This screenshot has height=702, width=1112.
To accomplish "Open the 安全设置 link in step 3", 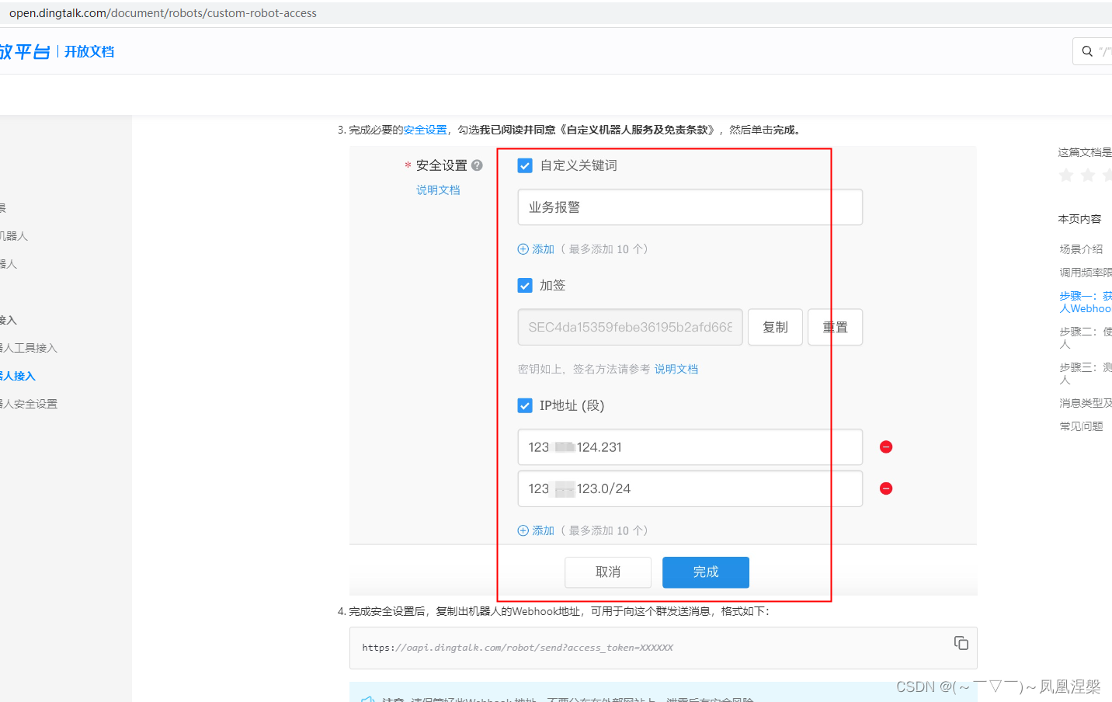I will point(425,130).
